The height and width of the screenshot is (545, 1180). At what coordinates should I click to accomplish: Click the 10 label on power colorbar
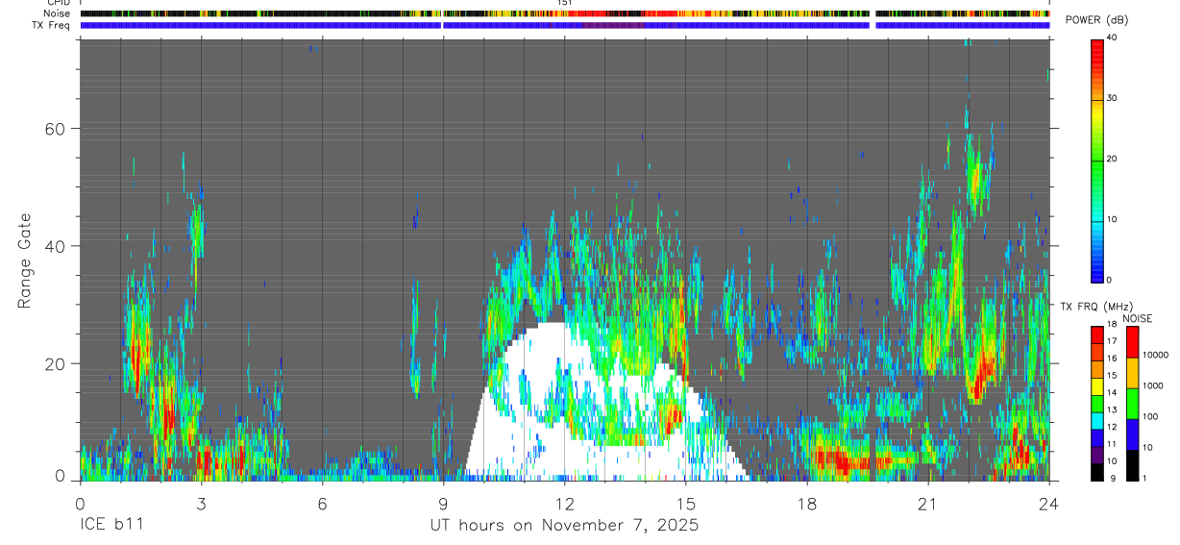[1112, 219]
